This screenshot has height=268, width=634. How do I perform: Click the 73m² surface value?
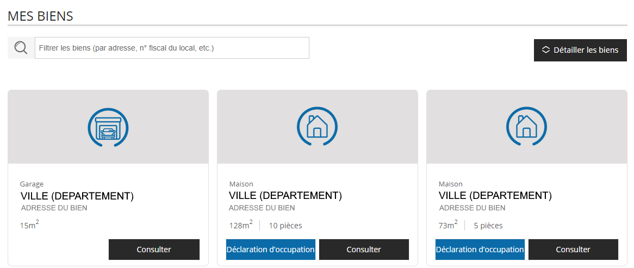coord(449,225)
